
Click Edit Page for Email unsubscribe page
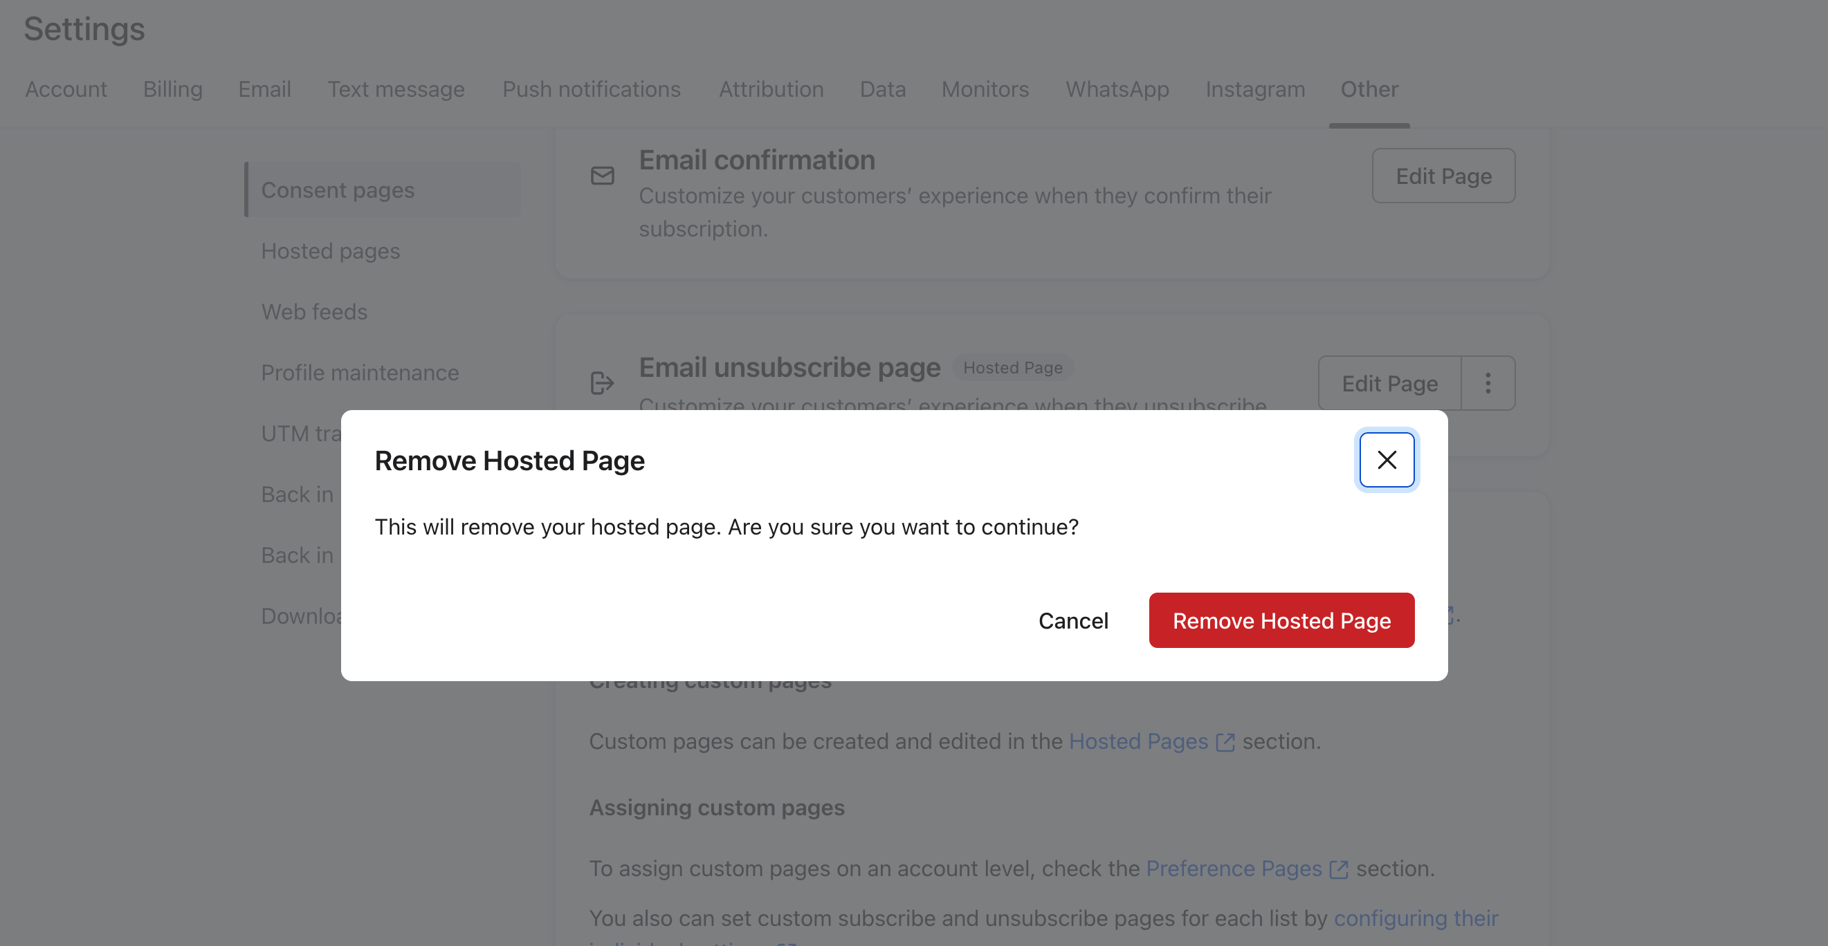pyautogui.click(x=1389, y=383)
